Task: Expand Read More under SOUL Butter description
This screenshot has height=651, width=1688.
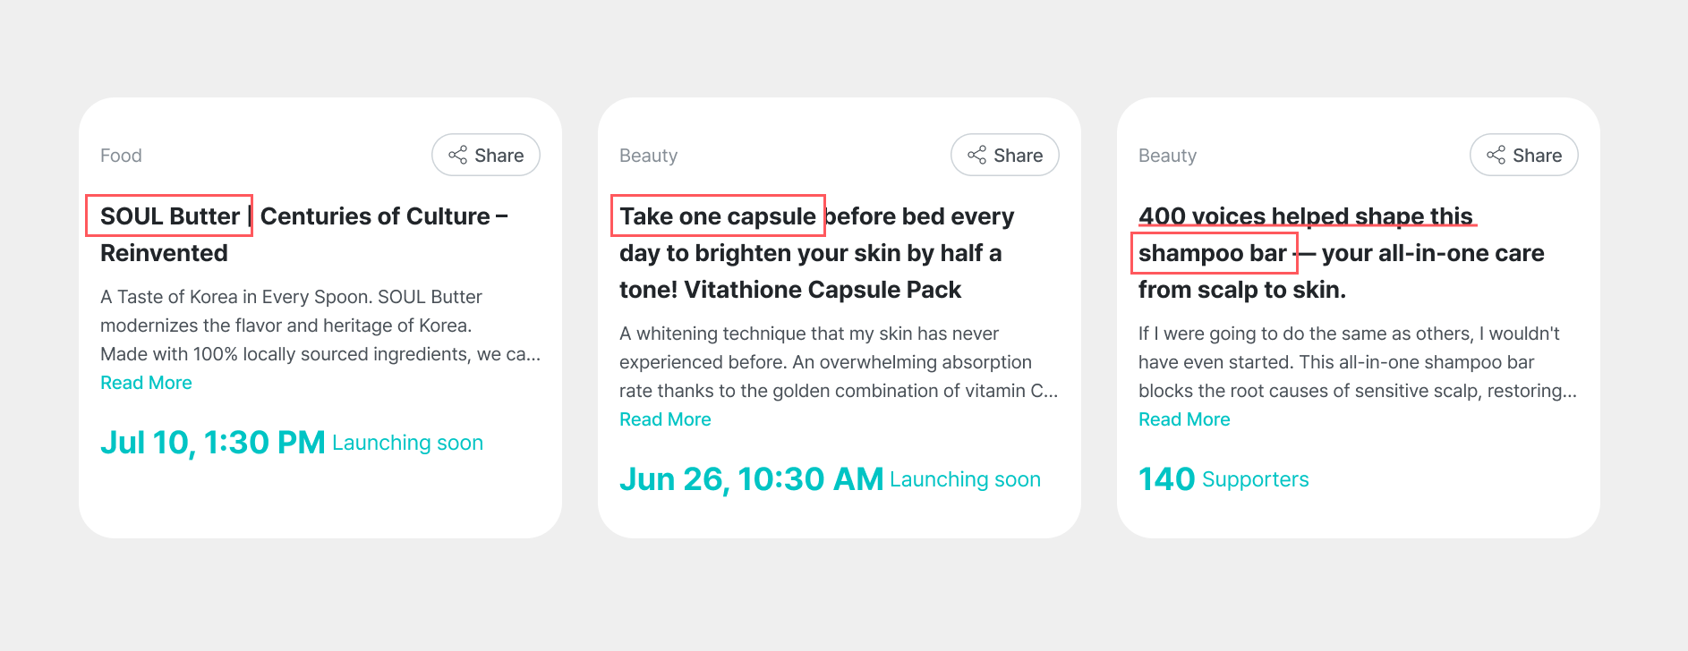Action: tap(146, 383)
